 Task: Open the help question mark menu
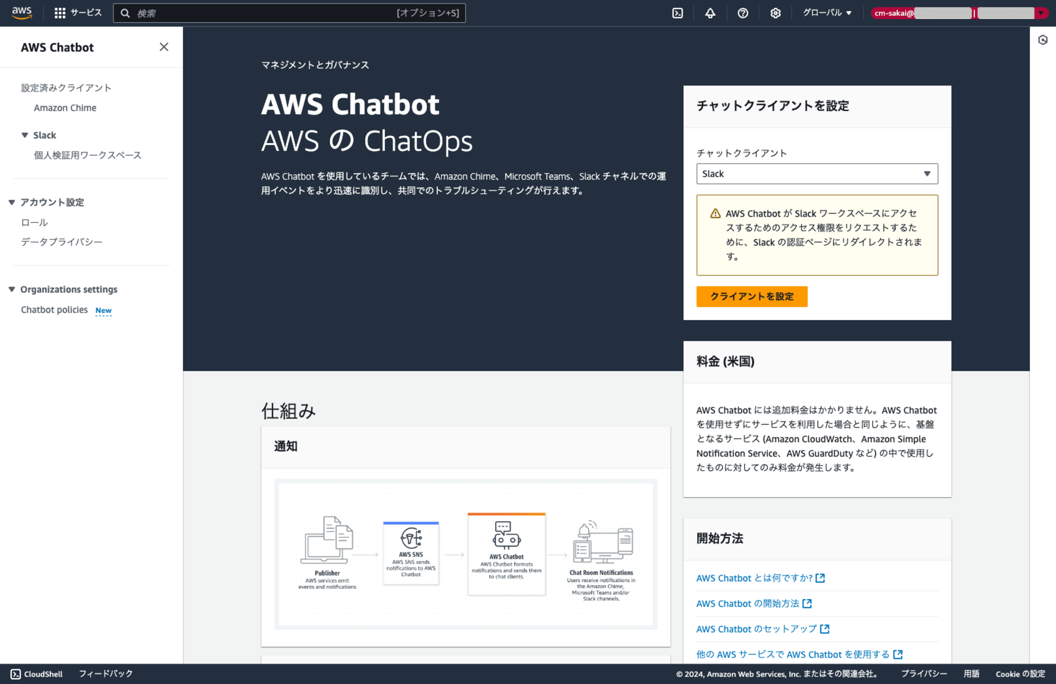pyautogui.click(x=743, y=13)
